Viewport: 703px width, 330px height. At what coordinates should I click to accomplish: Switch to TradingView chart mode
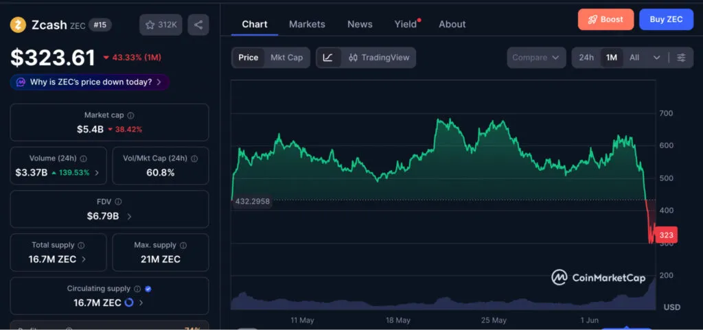pyautogui.click(x=379, y=58)
